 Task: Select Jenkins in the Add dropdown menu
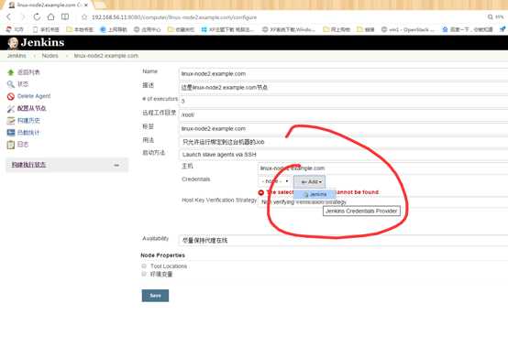tap(315, 194)
